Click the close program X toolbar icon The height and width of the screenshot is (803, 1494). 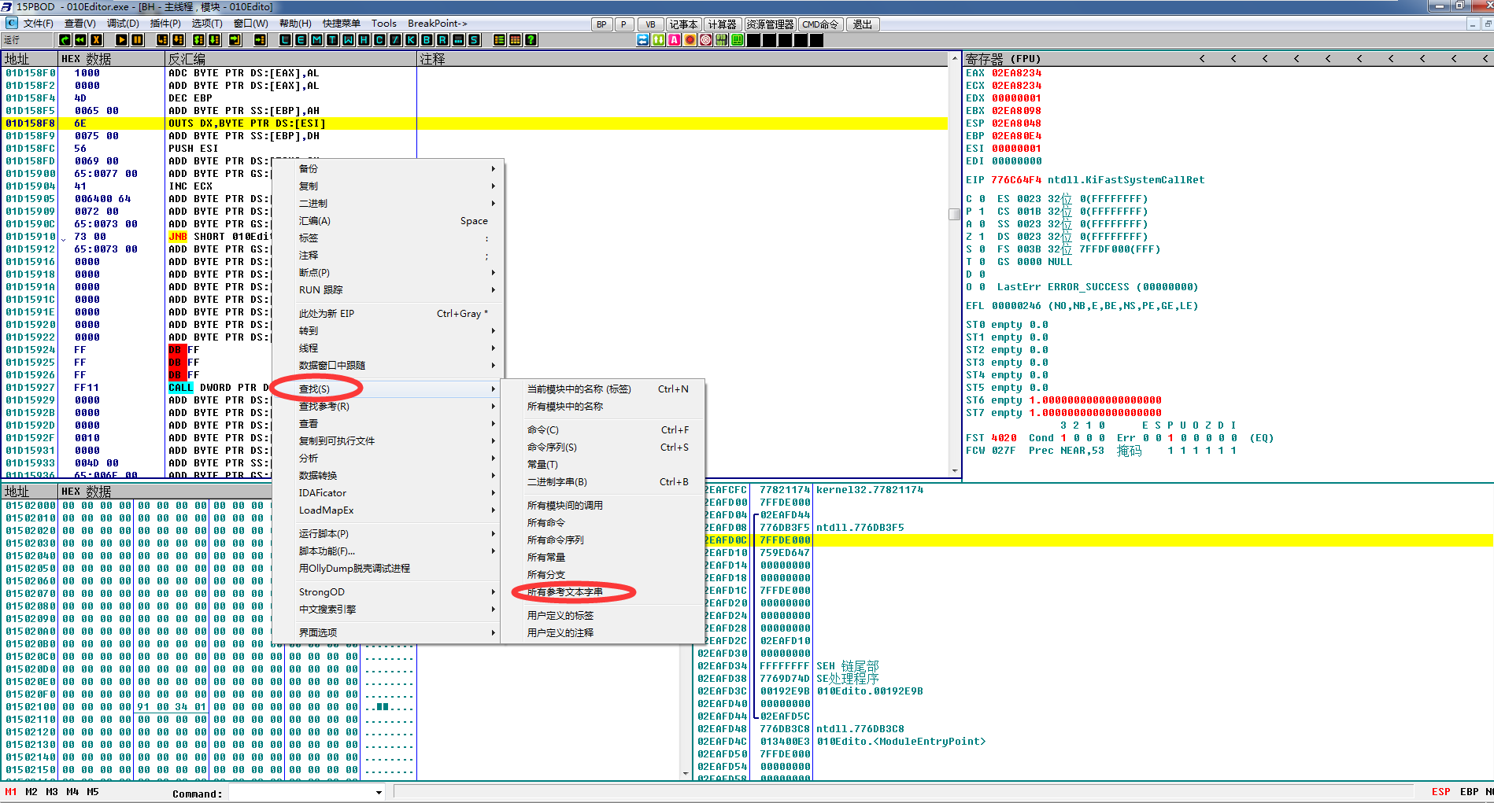coord(96,39)
